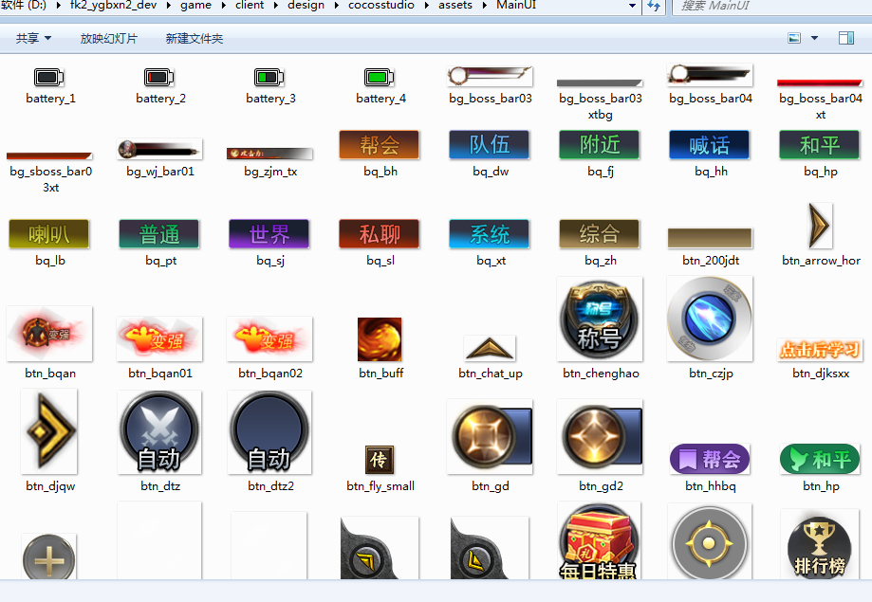Open the 共享 dropdown menu
The image size is (872, 602).
click(33, 39)
